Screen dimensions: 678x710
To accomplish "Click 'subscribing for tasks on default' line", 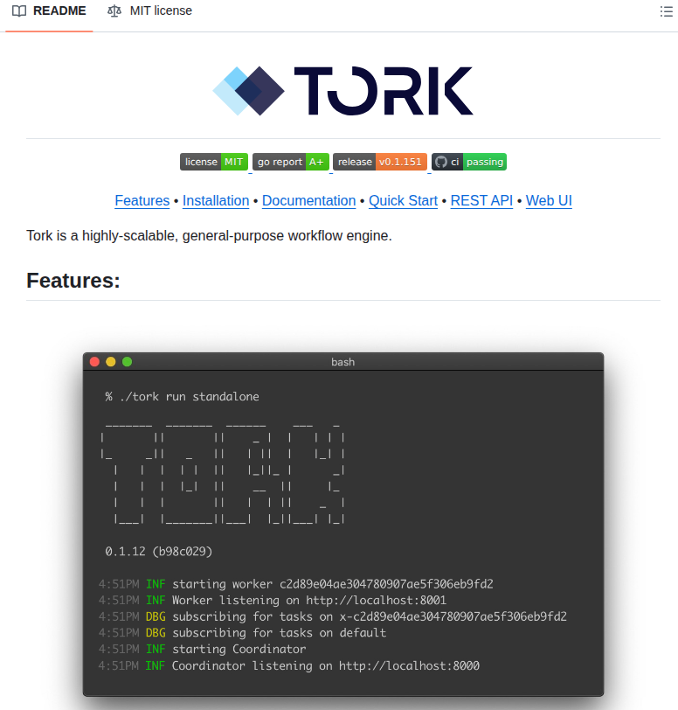I will (243, 633).
